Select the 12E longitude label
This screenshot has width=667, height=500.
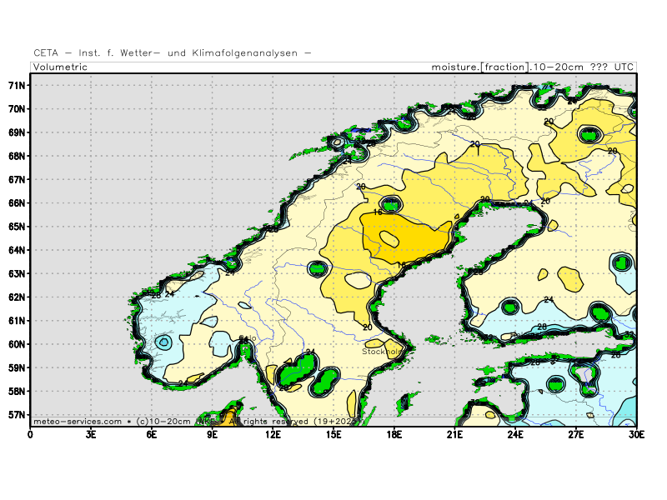[x=273, y=434]
